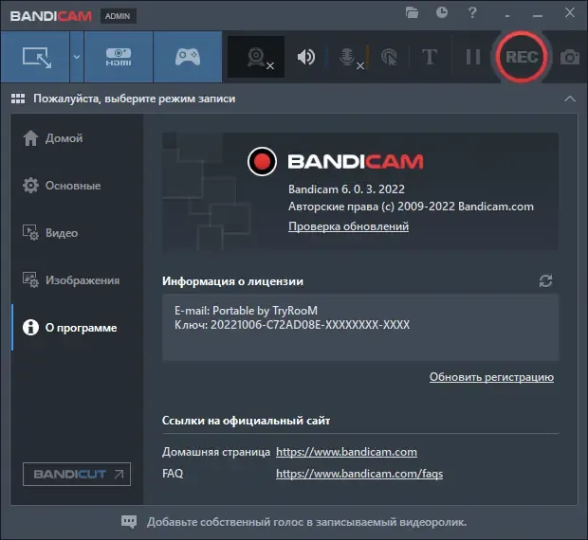Screen dimensions: 588x540
Task: Click the ADMIN badge
Action: pyautogui.click(x=118, y=16)
